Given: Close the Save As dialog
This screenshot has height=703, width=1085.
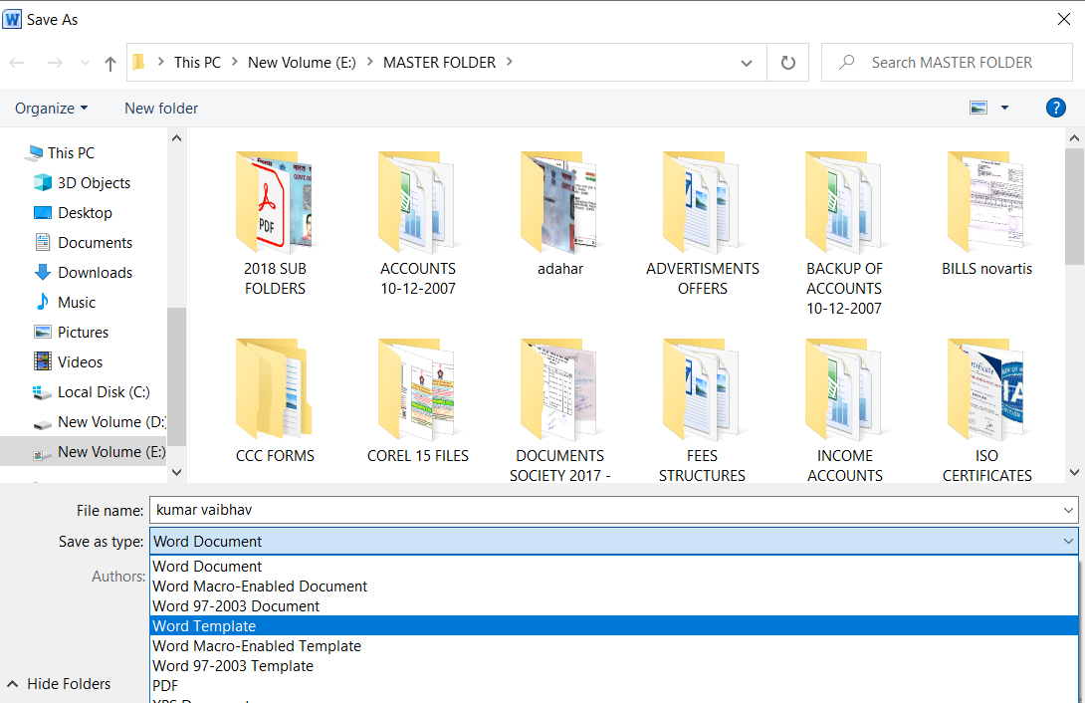Looking at the screenshot, I should (1064, 19).
